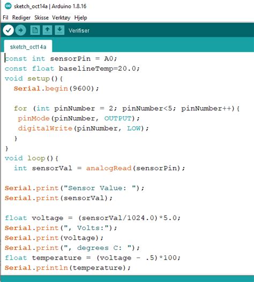Screen dimensions: 254x282
Task: Click the 'Serial.print(", Volts:");' line
Action: pos(61,228)
